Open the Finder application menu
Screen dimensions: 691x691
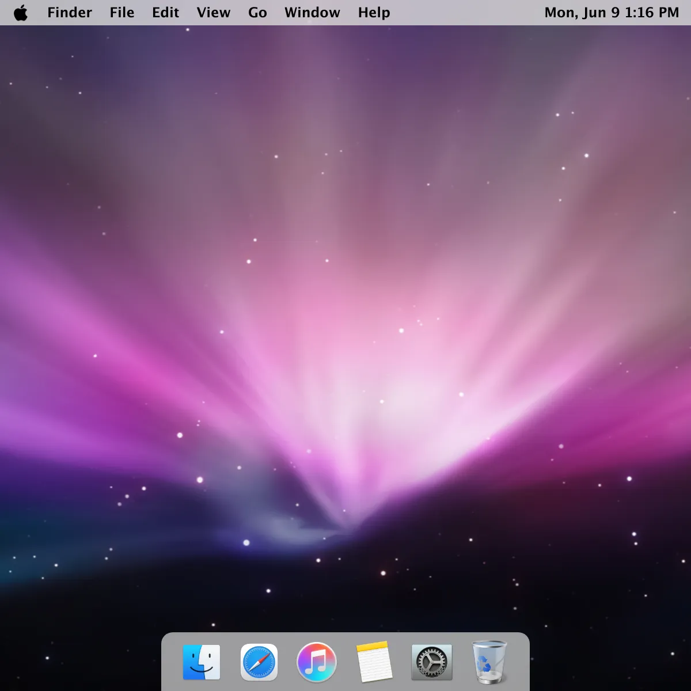[x=70, y=13]
